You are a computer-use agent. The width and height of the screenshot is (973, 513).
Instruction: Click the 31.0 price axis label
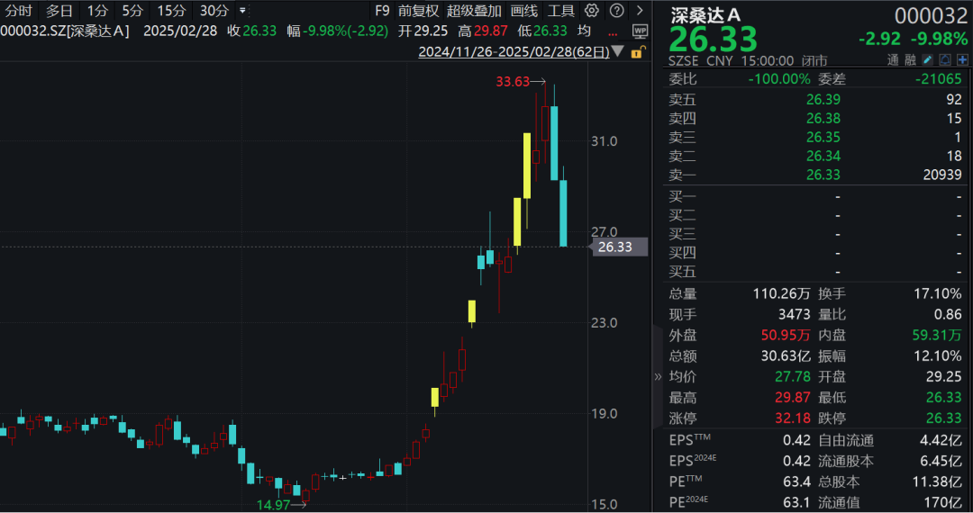[604, 141]
